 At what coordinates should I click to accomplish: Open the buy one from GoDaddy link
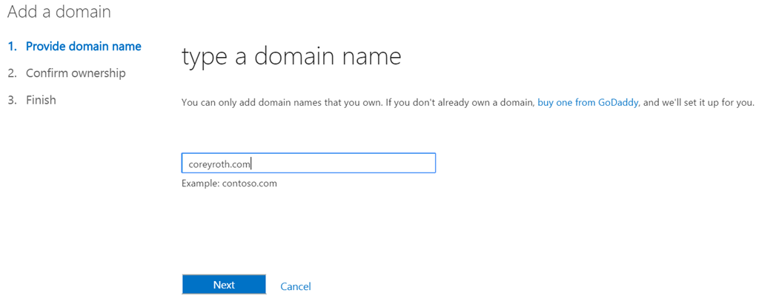pos(588,103)
